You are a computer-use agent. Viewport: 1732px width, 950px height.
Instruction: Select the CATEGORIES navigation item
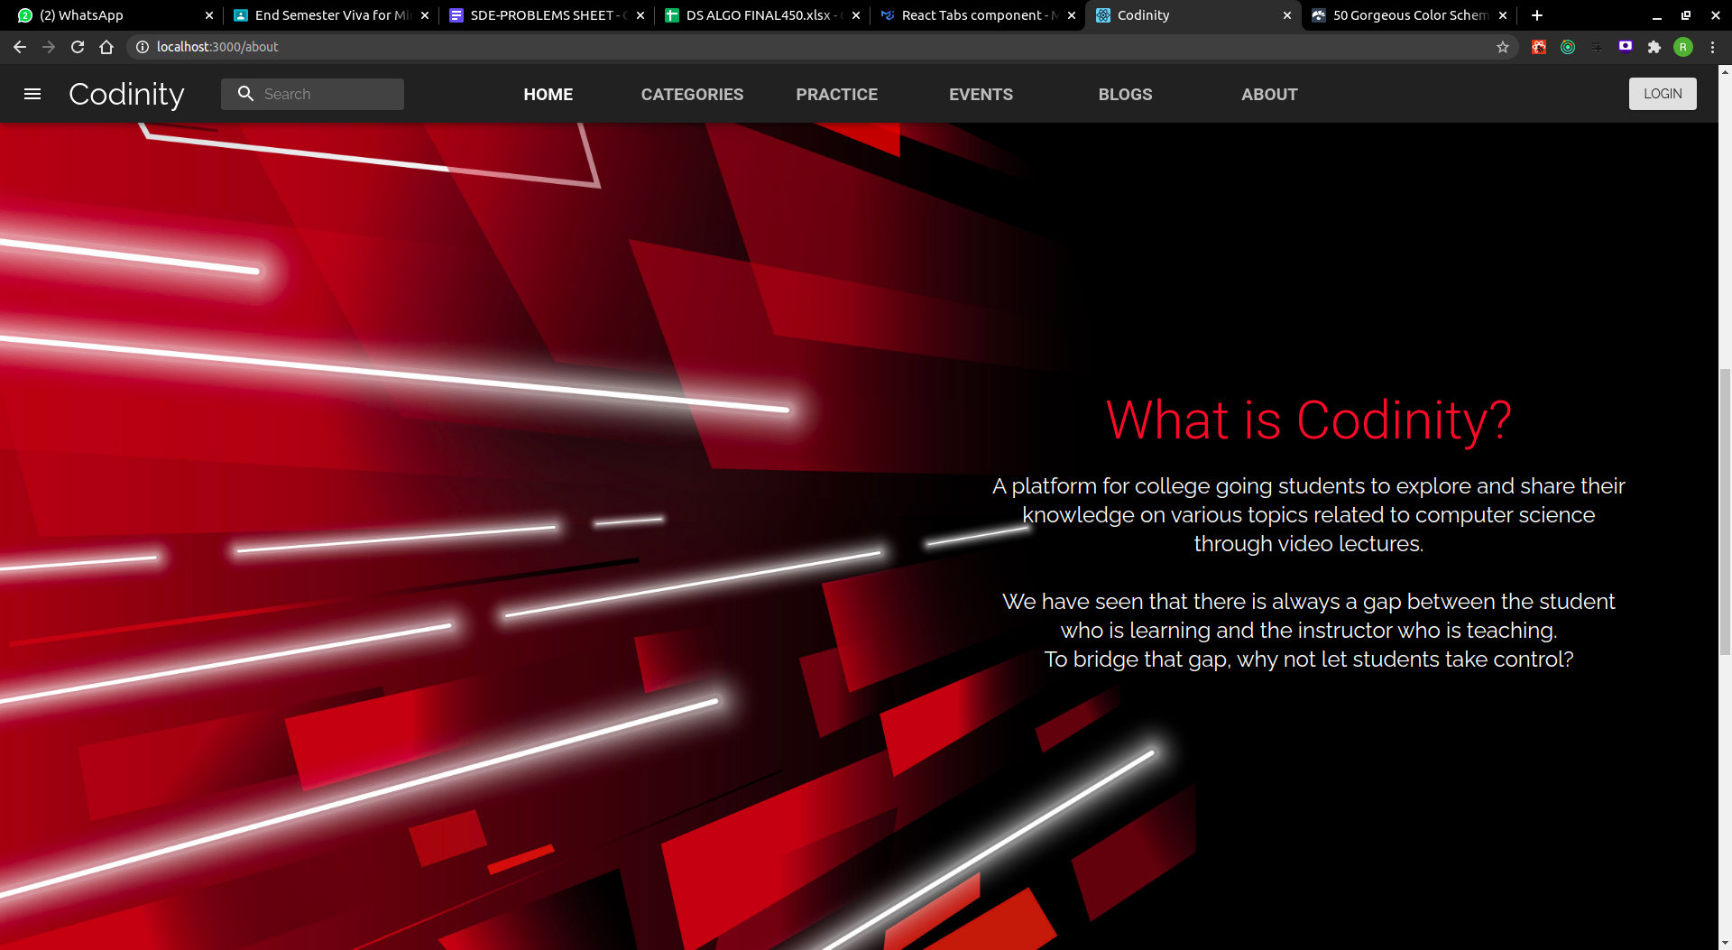click(x=692, y=94)
